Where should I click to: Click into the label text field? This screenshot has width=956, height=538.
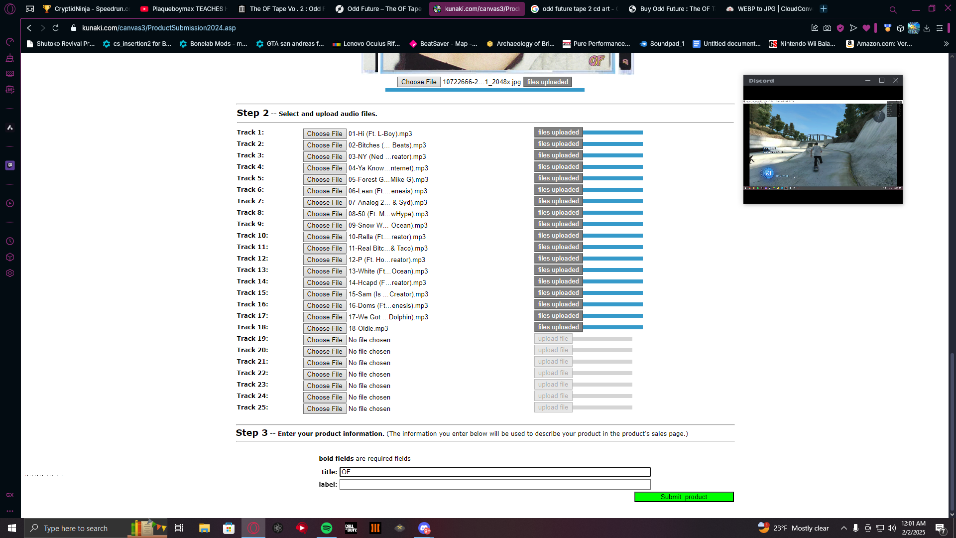(495, 484)
